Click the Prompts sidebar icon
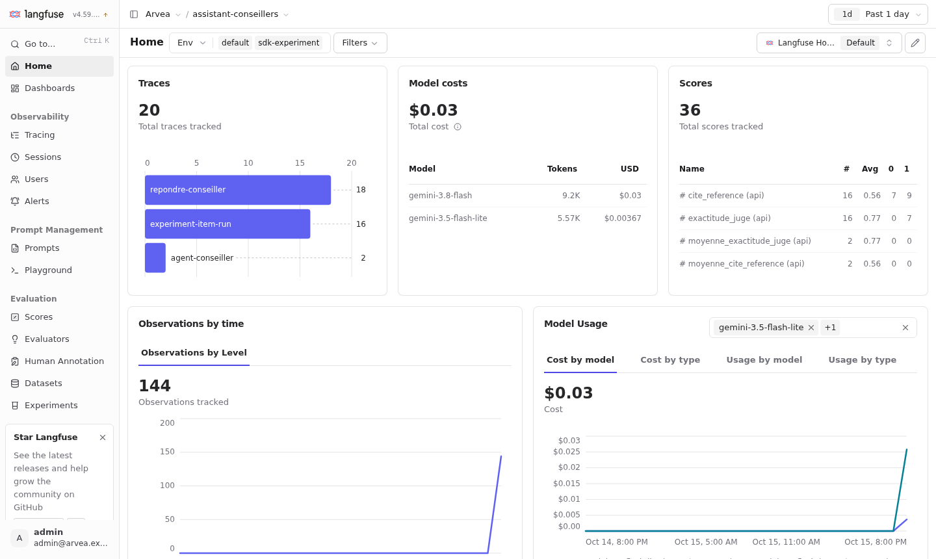 pos(15,248)
